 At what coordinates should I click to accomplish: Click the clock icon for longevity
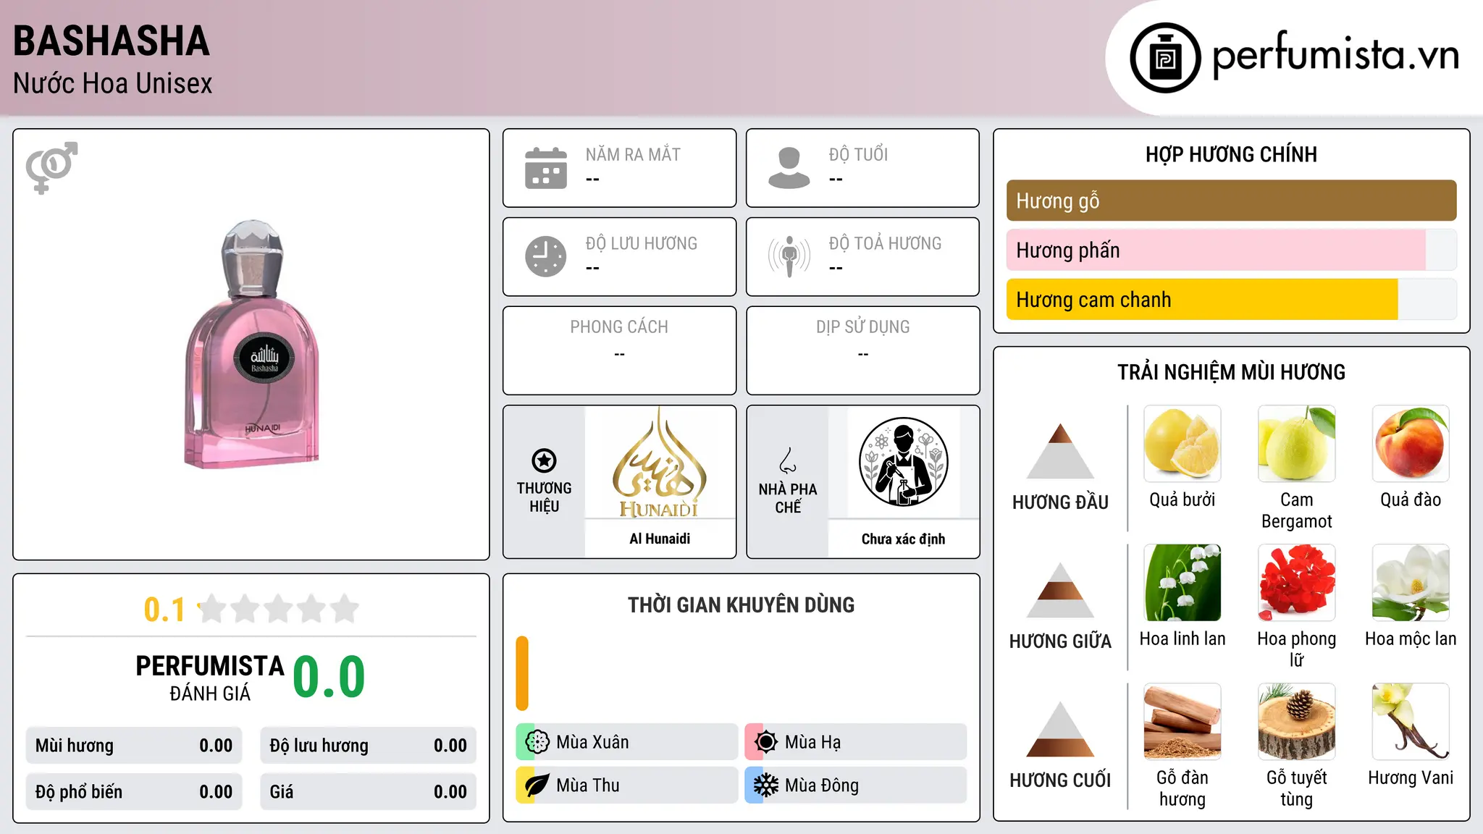click(x=546, y=256)
